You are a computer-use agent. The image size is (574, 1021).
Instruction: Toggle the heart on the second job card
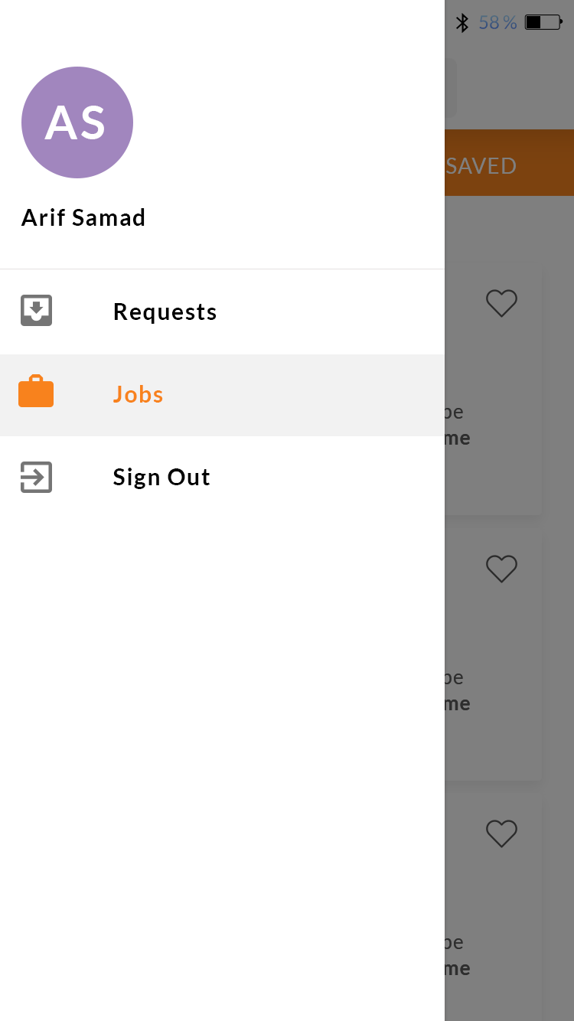click(501, 569)
